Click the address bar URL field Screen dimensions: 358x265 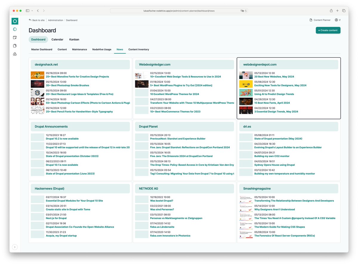[x=179, y=11]
